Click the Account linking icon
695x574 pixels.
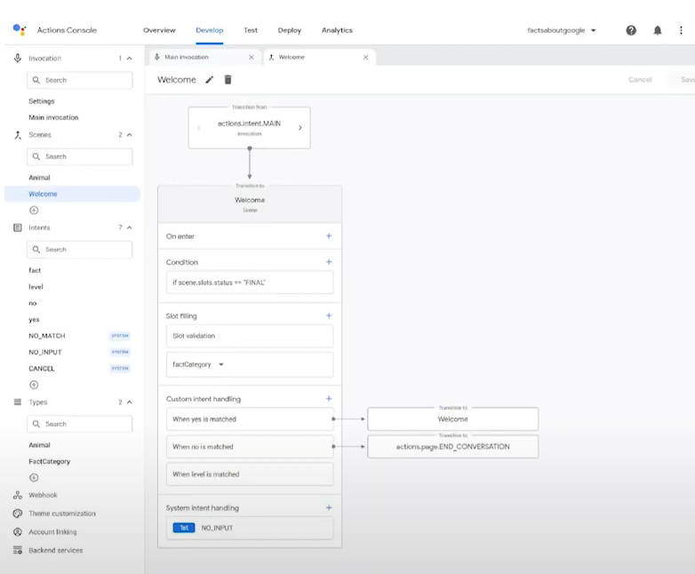(17, 532)
